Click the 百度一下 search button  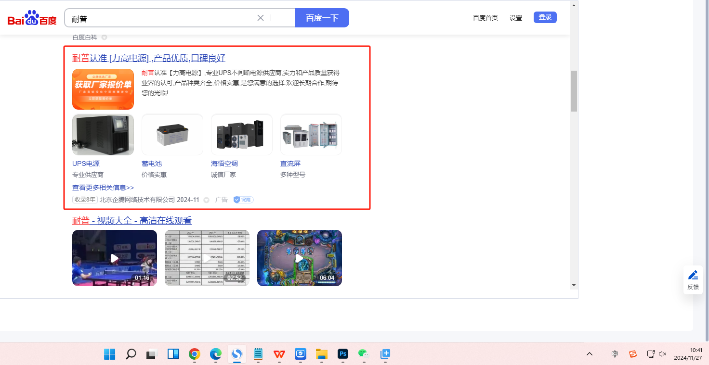(x=322, y=18)
